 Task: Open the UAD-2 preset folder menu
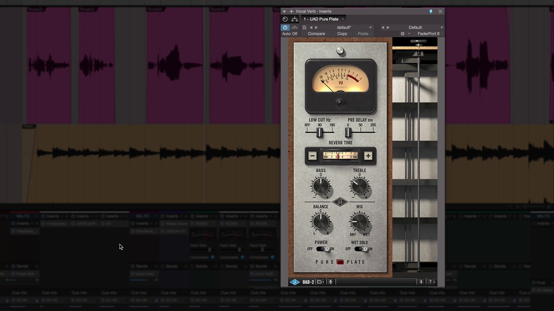pos(320,282)
